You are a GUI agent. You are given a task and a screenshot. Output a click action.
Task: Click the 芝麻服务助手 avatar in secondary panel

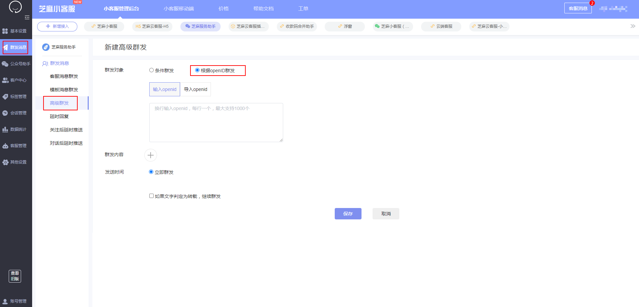(46, 47)
